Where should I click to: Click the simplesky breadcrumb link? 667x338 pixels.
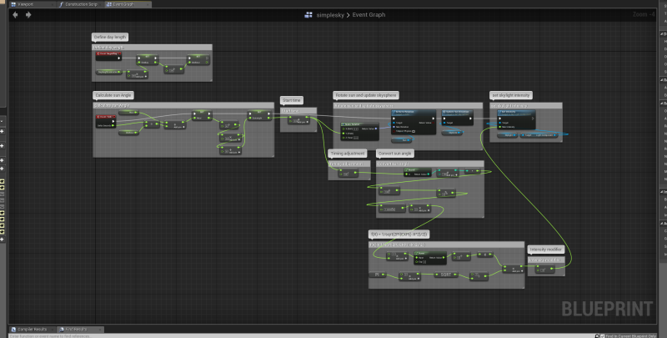tap(331, 15)
